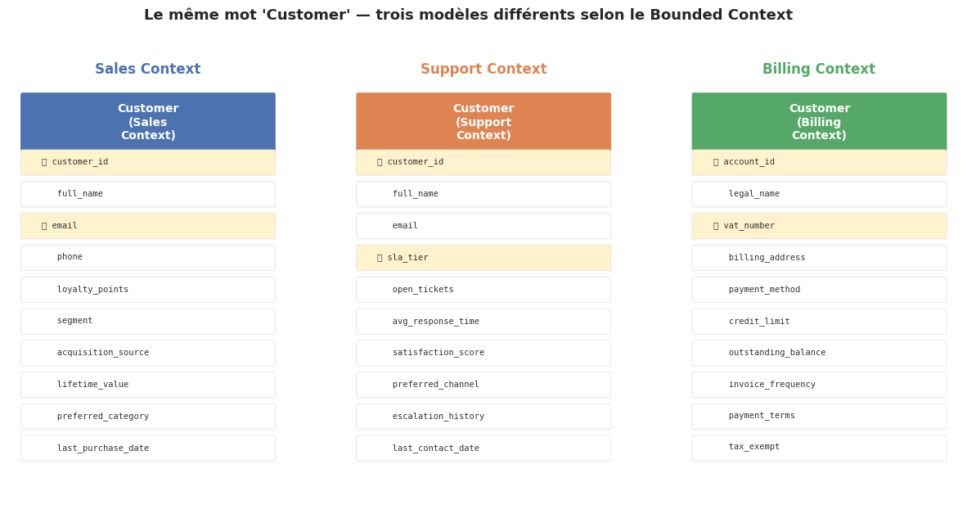Viewport: 967px width, 532px height.
Task: Select the blue Customer (Sales Context) header
Action: (148, 122)
